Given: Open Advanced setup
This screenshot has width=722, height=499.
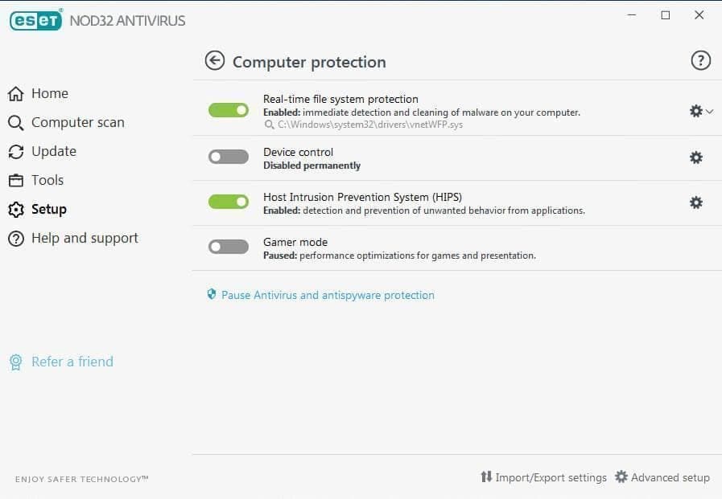Looking at the screenshot, I should [x=670, y=477].
